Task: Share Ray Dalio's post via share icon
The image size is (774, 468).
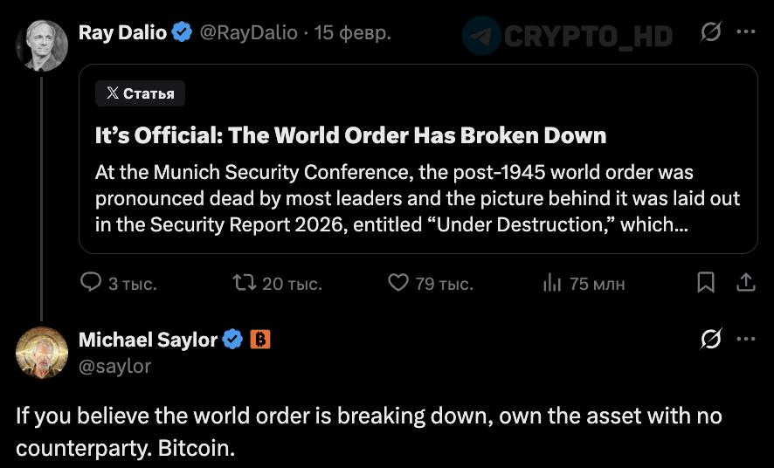Action: [x=746, y=283]
